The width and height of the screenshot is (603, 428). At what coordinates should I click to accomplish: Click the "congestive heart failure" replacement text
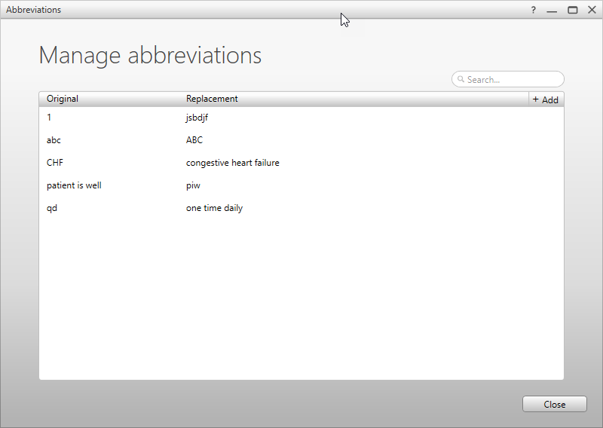pos(232,163)
